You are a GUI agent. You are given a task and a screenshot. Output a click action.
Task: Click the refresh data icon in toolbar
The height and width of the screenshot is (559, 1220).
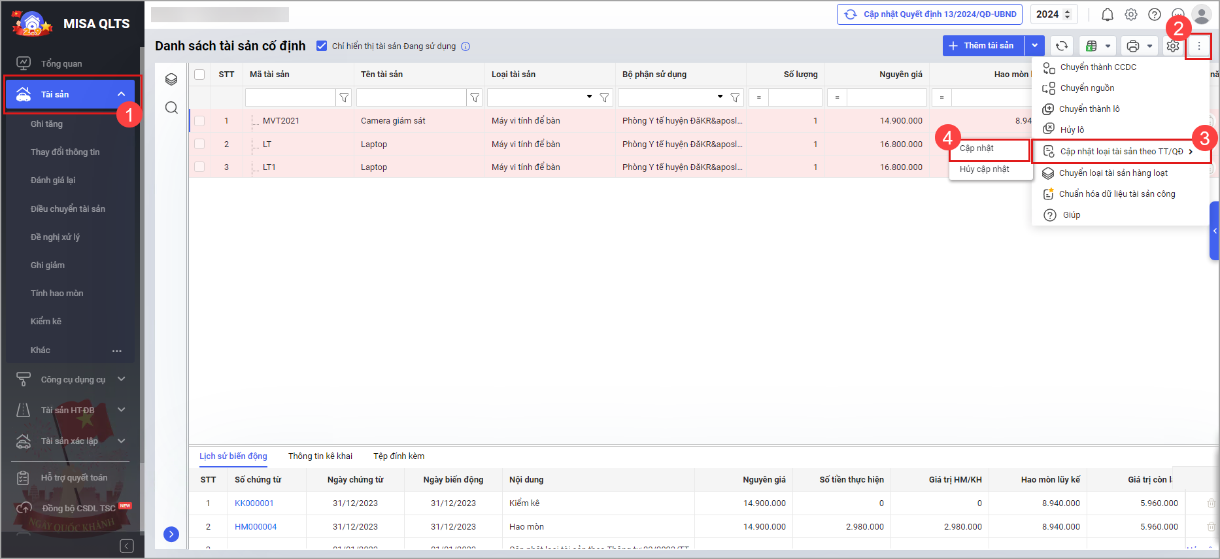click(1062, 46)
